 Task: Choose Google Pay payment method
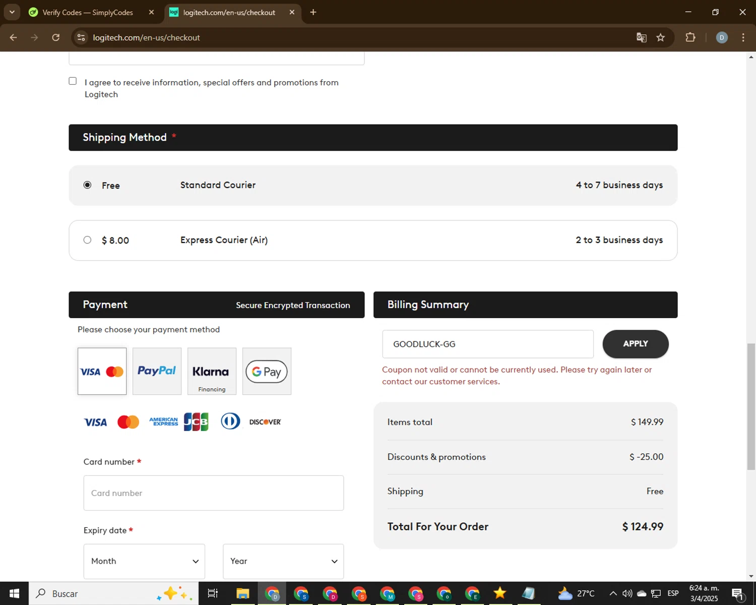click(x=267, y=371)
